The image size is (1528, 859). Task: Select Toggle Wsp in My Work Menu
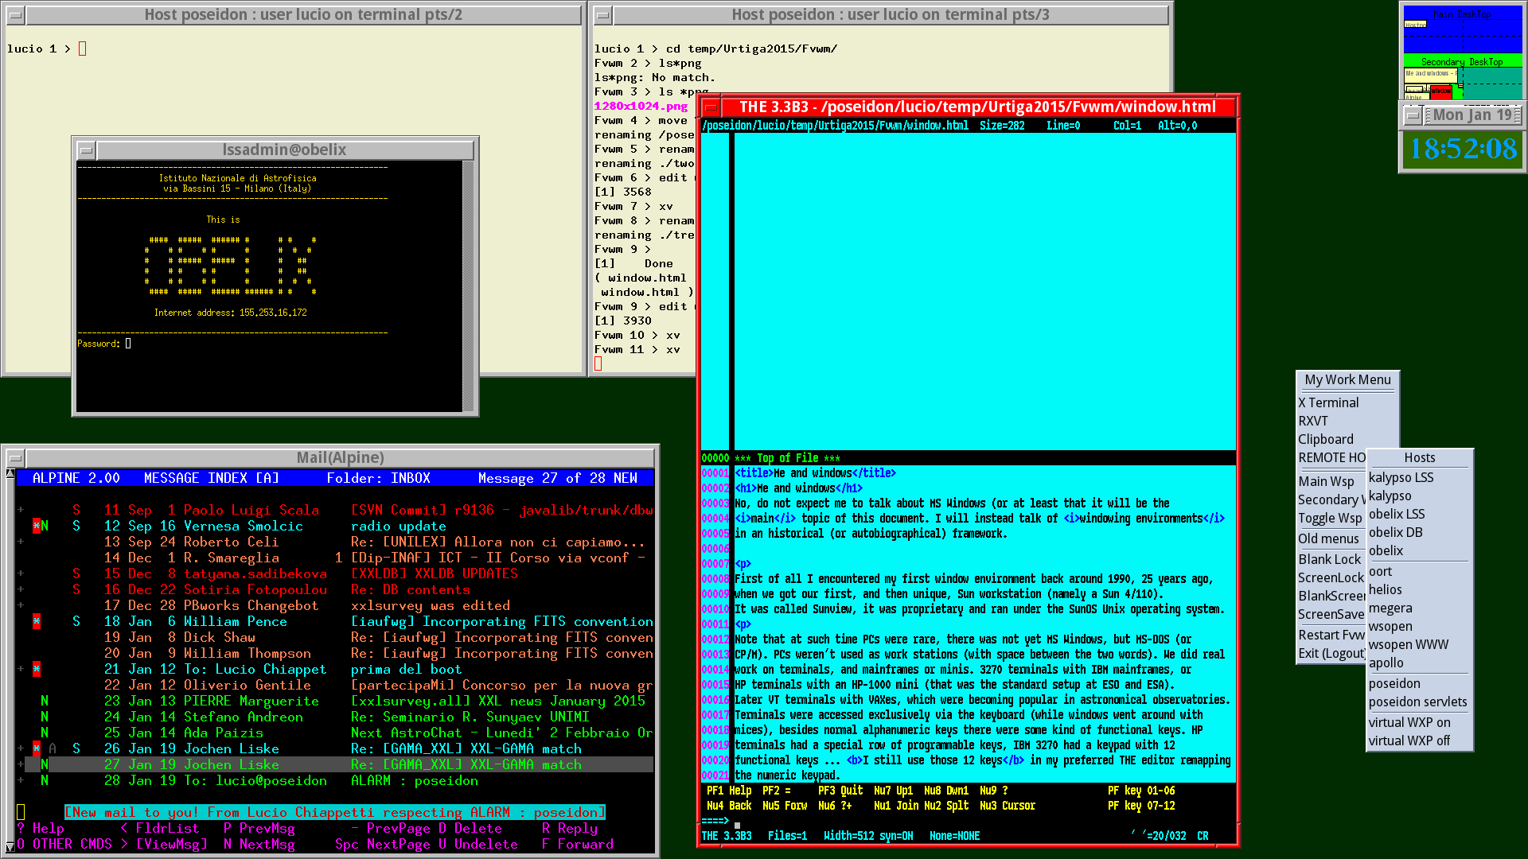coord(1330,518)
